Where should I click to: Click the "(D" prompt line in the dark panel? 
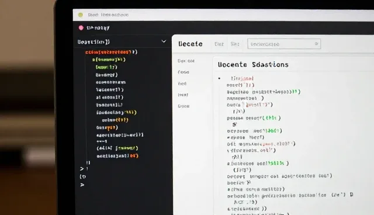pos(83,176)
